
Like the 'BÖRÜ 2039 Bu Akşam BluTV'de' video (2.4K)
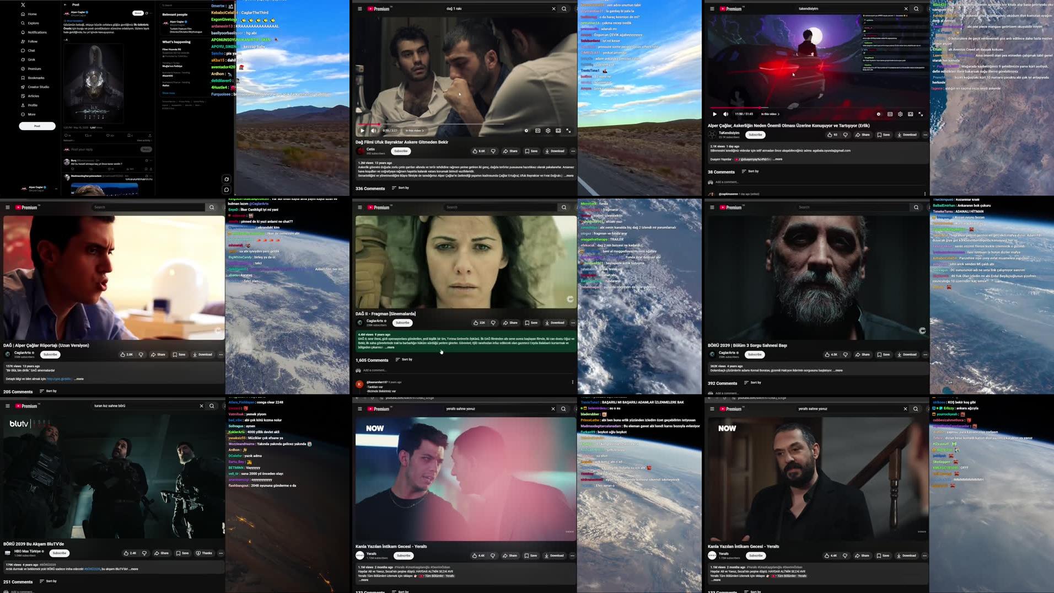(130, 553)
